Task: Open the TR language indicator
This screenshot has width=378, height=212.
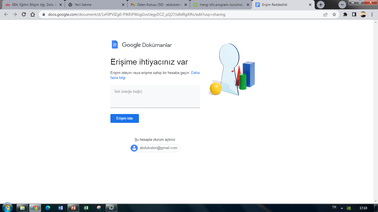Action: (x=334, y=207)
